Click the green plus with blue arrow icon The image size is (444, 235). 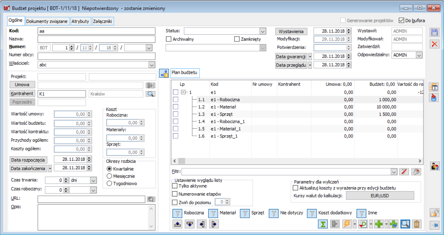click(393, 224)
